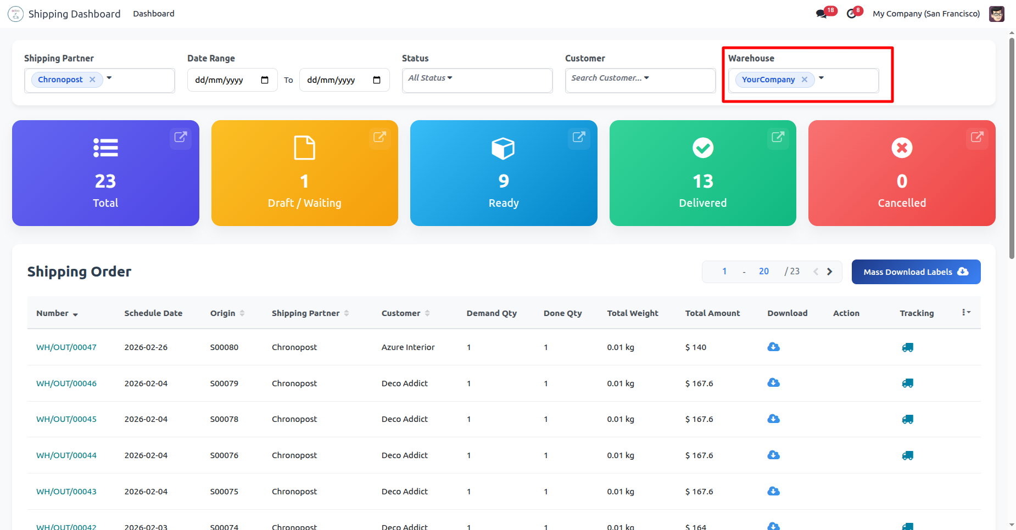Click the Mass Download Labels button
Screen dimensions: 1016x530
pos(915,272)
